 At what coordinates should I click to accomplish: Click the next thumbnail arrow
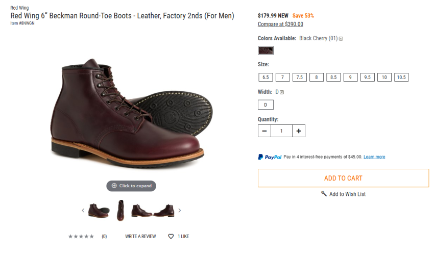(180, 210)
